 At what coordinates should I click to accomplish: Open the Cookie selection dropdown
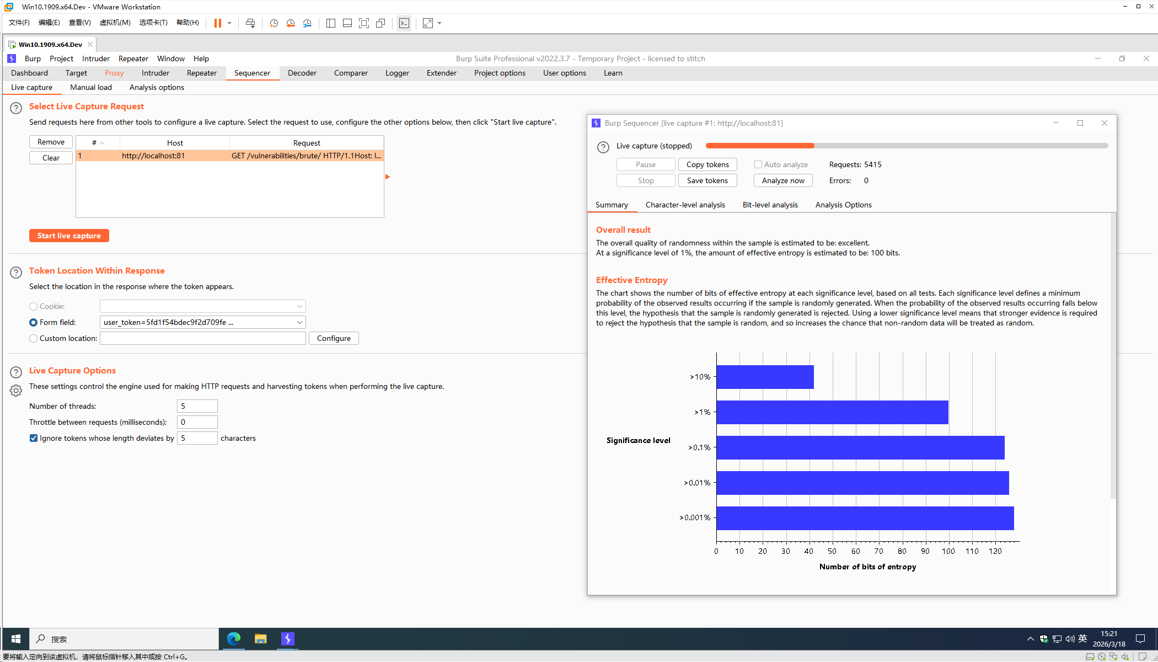coord(299,306)
